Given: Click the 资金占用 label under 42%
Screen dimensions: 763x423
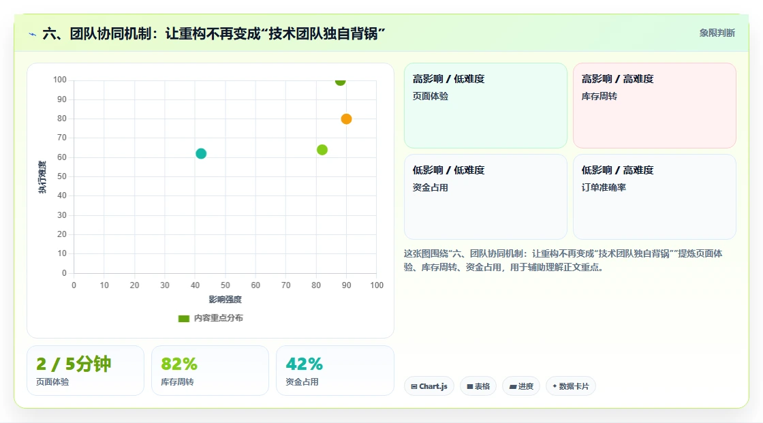Looking at the screenshot, I should click(302, 382).
